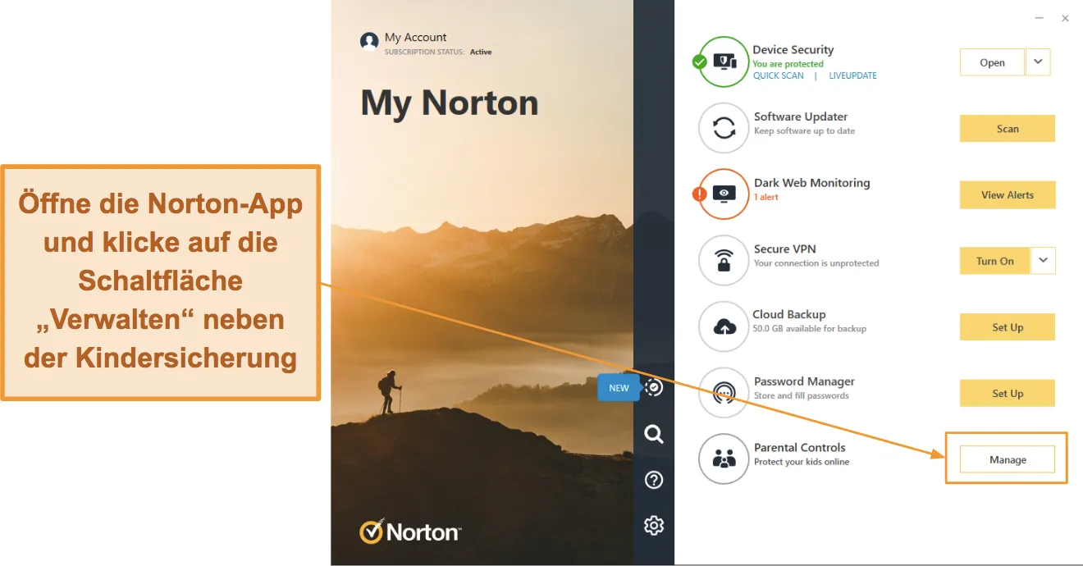Viewport: 1083px width, 566px height.
Task: Click the subscription status 'Active' text
Action: pos(481,52)
